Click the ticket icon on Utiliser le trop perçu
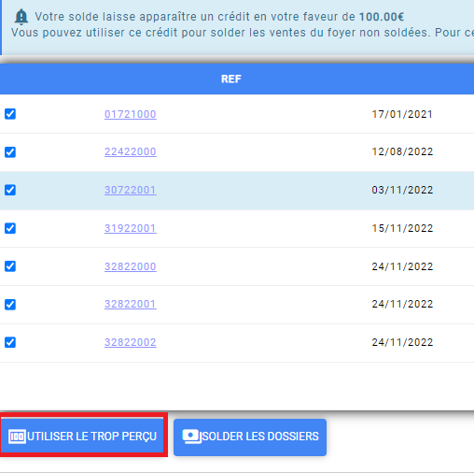Screen dimensions: 474x473 point(17,437)
